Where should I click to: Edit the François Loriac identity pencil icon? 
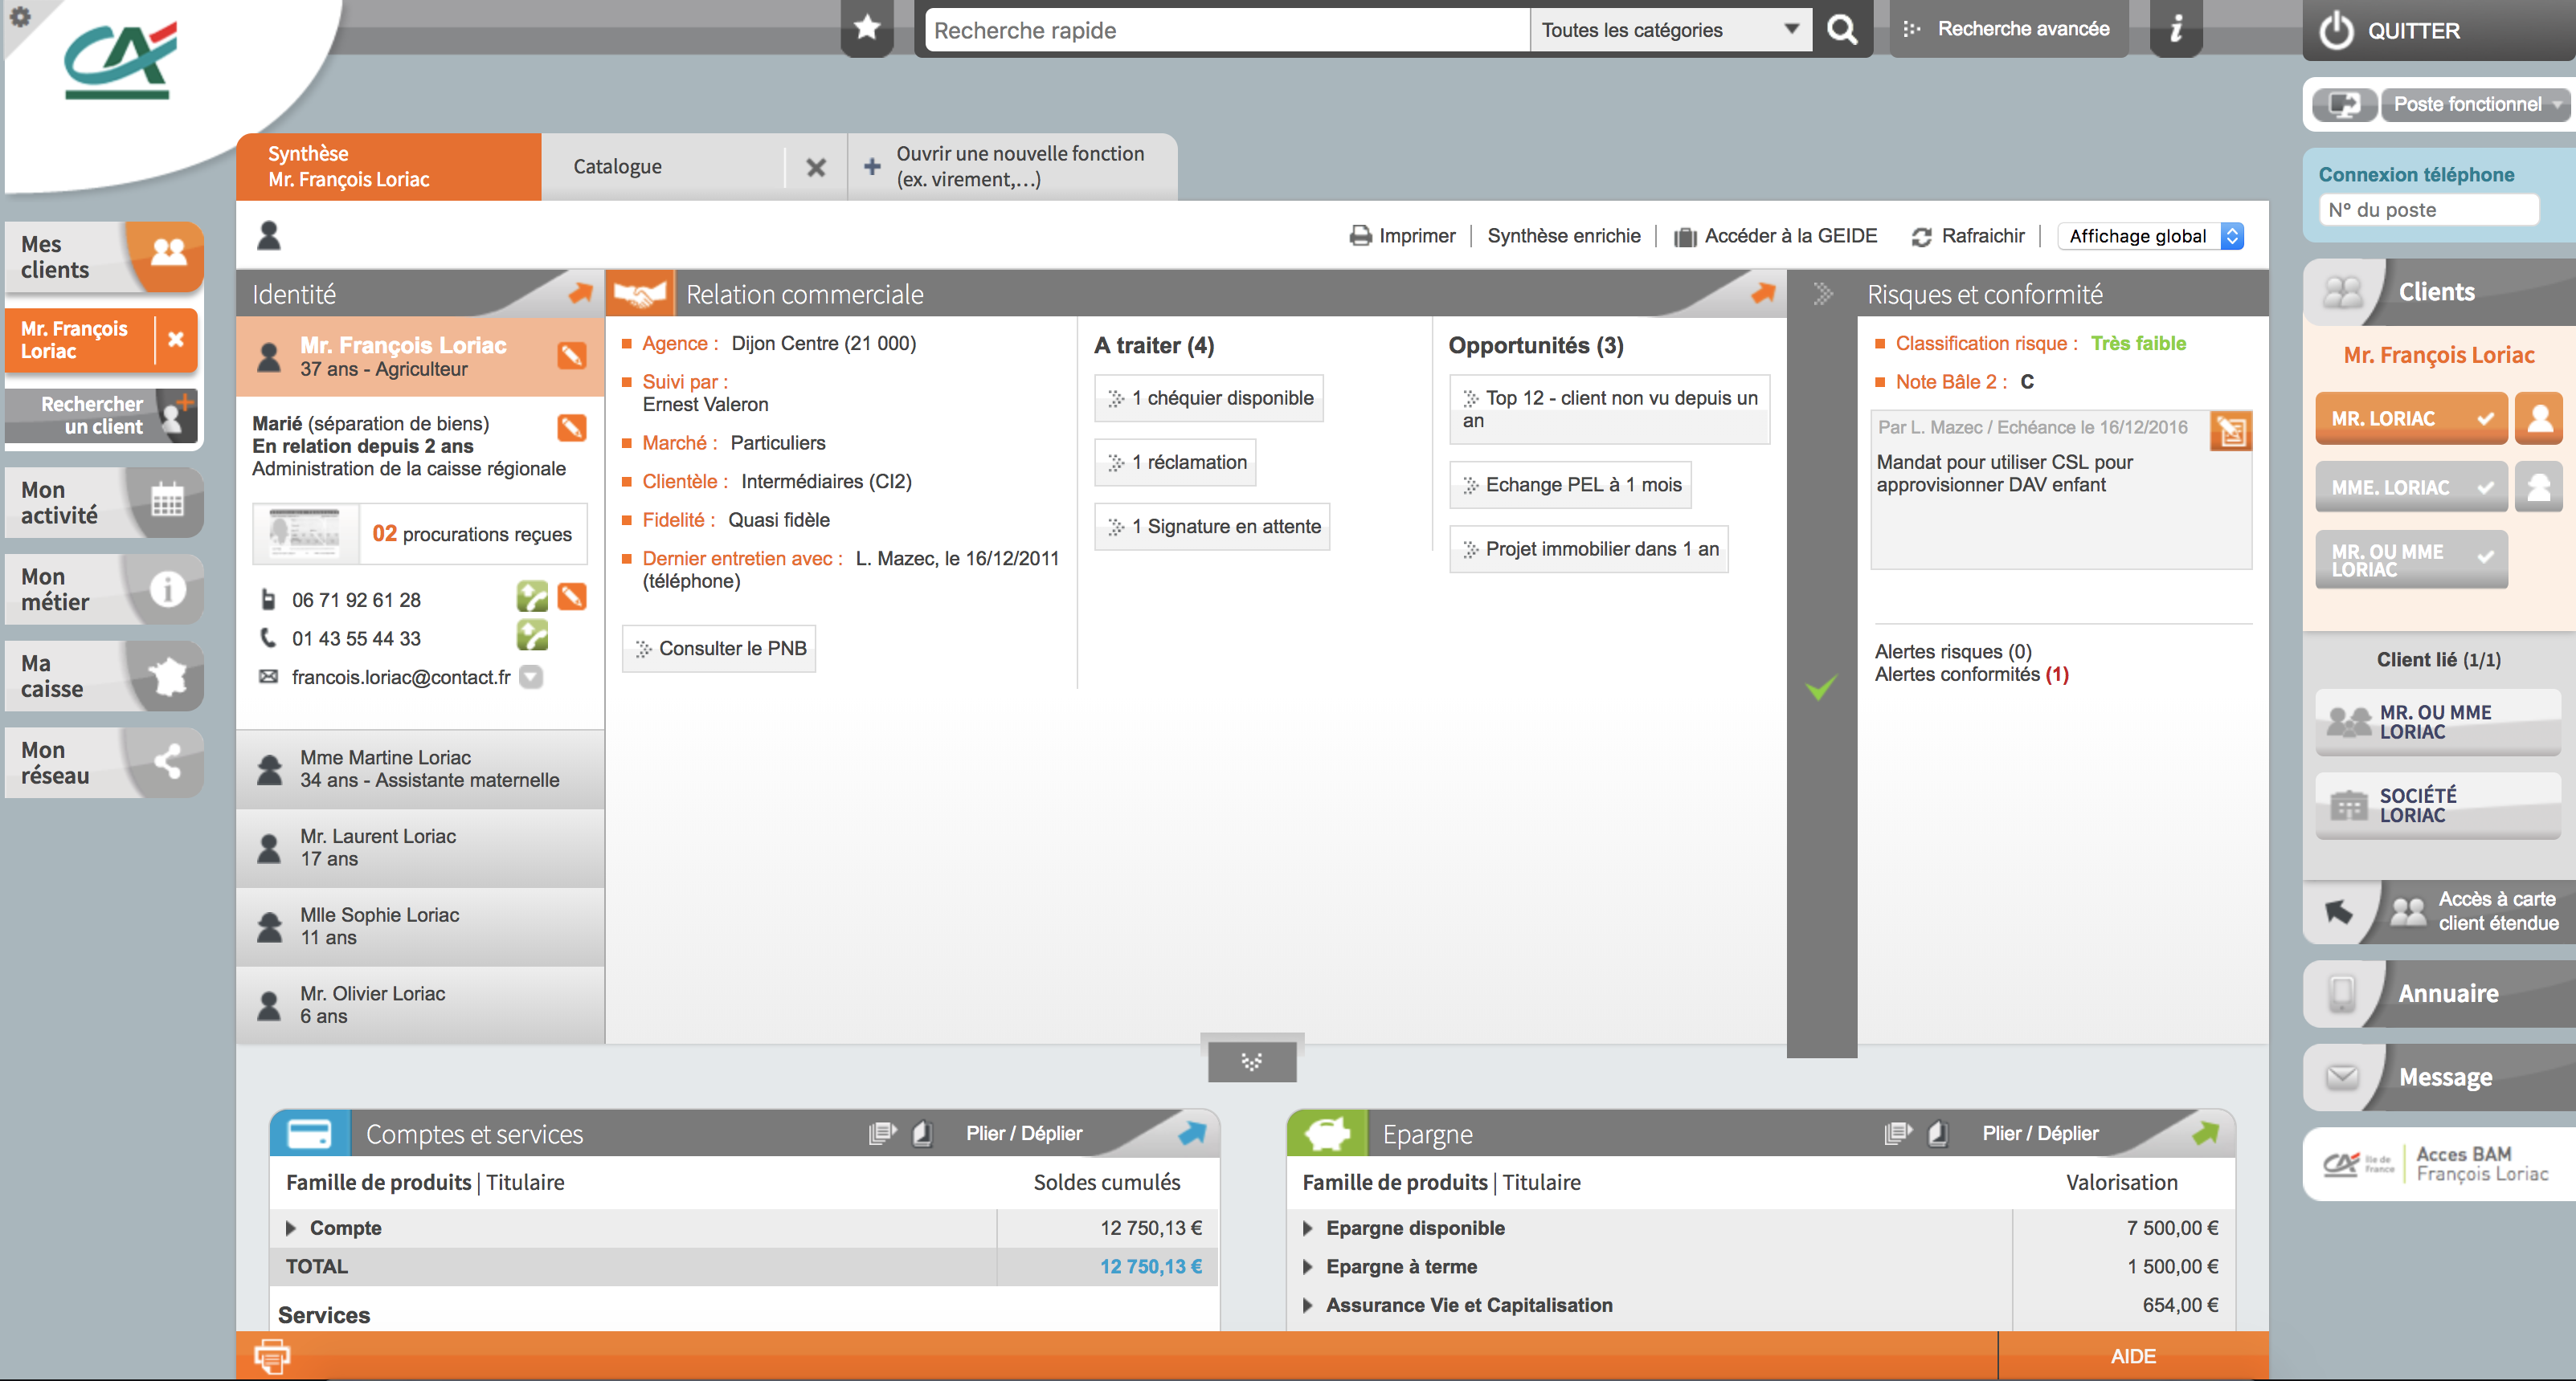pyautogui.click(x=571, y=355)
